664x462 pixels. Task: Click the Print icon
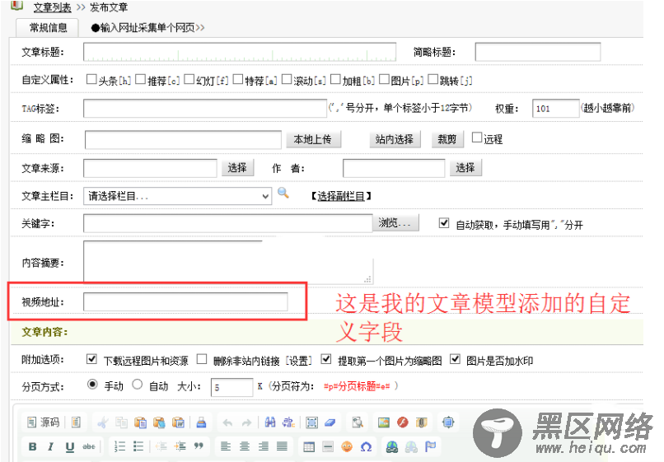[201, 422]
